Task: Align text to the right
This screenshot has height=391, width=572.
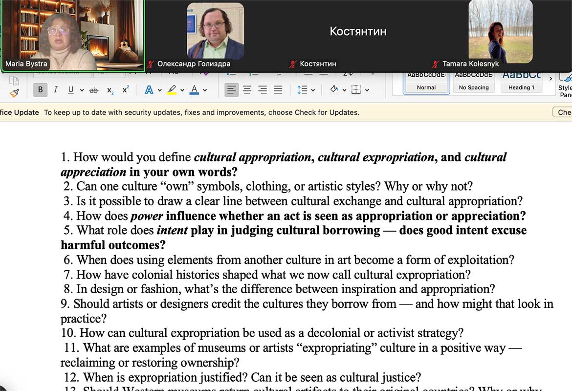Action: pos(263,90)
